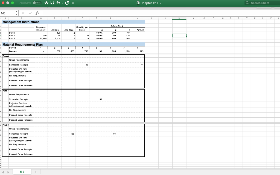Image resolution: width=280 pixels, height=175 pixels.
Task: Expand the toolbar collapse arrow next to Redo
Action: pos(73,3)
